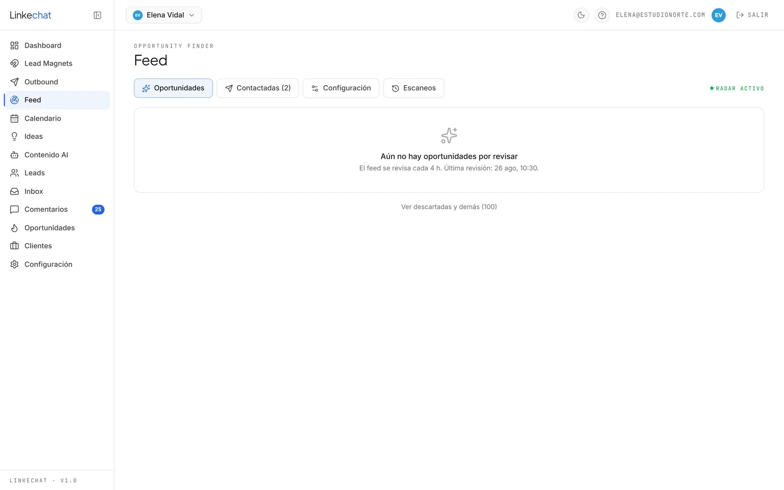Image resolution: width=784 pixels, height=490 pixels.
Task: Open help via the question mark icon
Action: (x=602, y=15)
